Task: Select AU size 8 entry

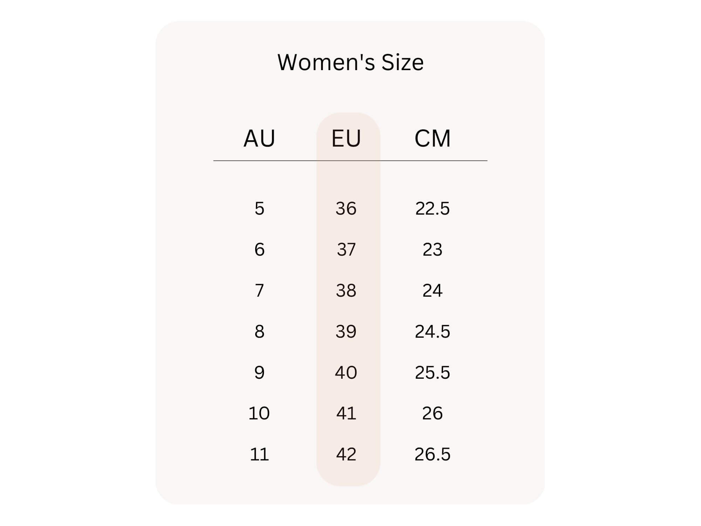Action: pyautogui.click(x=259, y=331)
